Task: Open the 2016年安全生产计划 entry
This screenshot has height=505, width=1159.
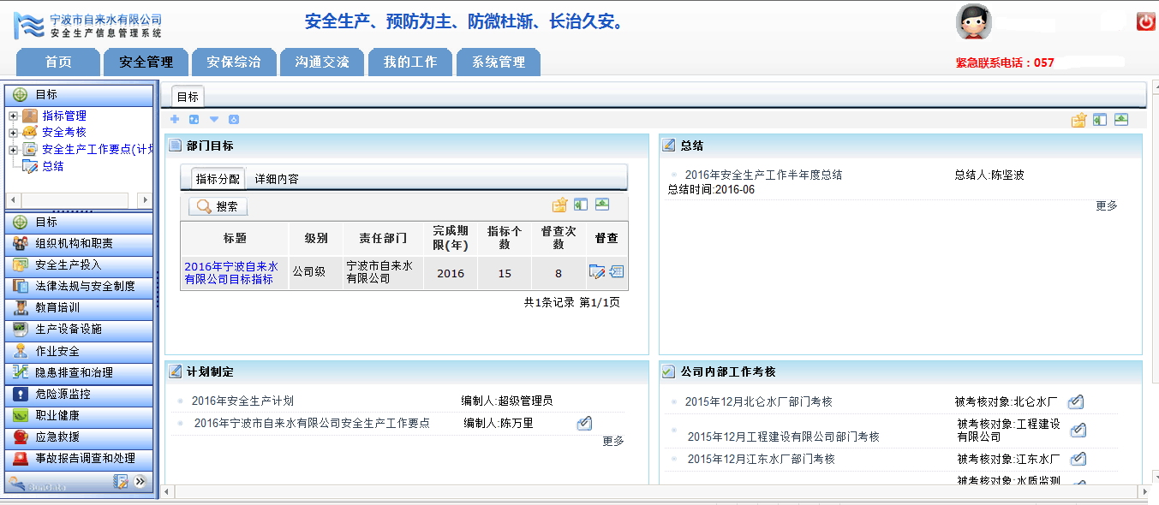Action: click(x=242, y=401)
